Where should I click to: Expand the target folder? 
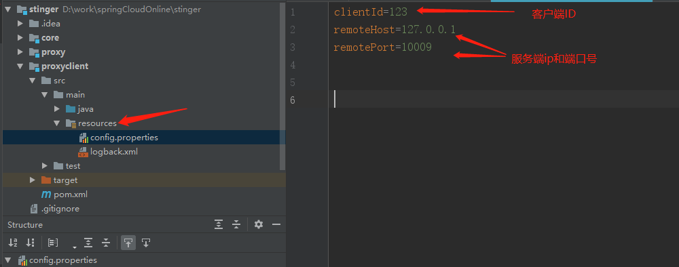tap(32, 180)
